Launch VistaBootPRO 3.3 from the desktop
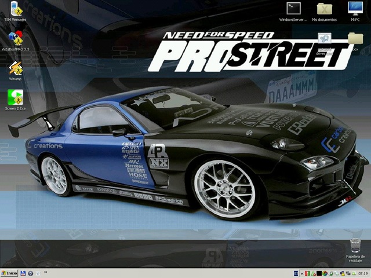 16,41
